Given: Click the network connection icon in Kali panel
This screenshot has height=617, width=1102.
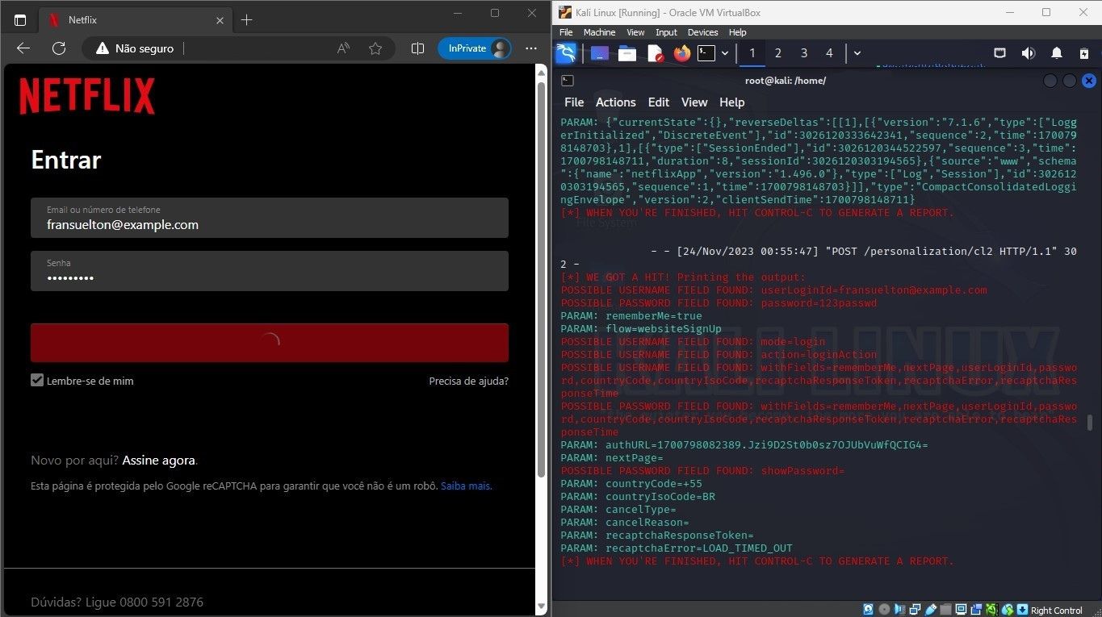Looking at the screenshot, I should point(999,53).
